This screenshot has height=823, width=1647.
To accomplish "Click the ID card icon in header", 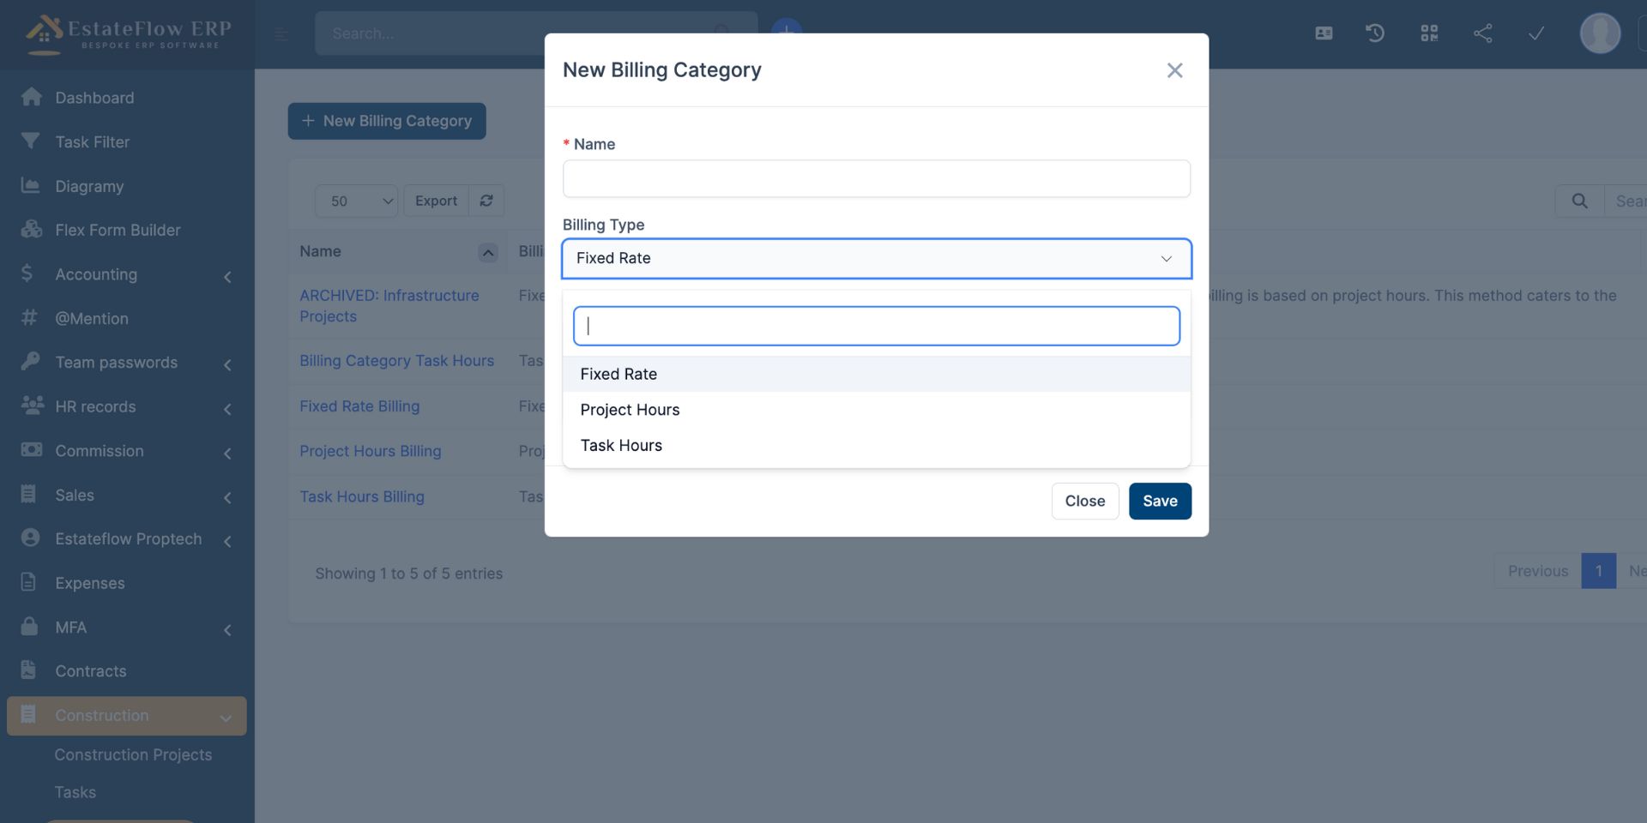I will click(x=1324, y=33).
